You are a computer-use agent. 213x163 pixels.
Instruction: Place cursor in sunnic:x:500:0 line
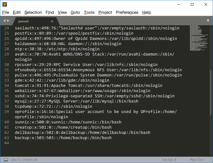pos(68,122)
